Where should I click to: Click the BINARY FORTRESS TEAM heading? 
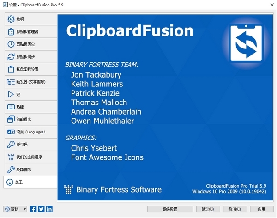pyautogui.click(x=102, y=65)
